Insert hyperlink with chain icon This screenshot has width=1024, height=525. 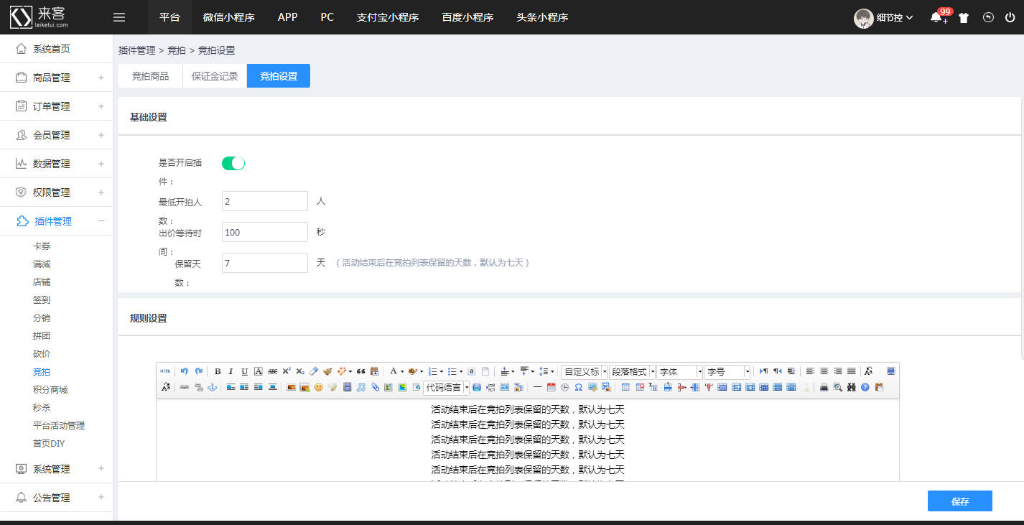tap(184, 387)
